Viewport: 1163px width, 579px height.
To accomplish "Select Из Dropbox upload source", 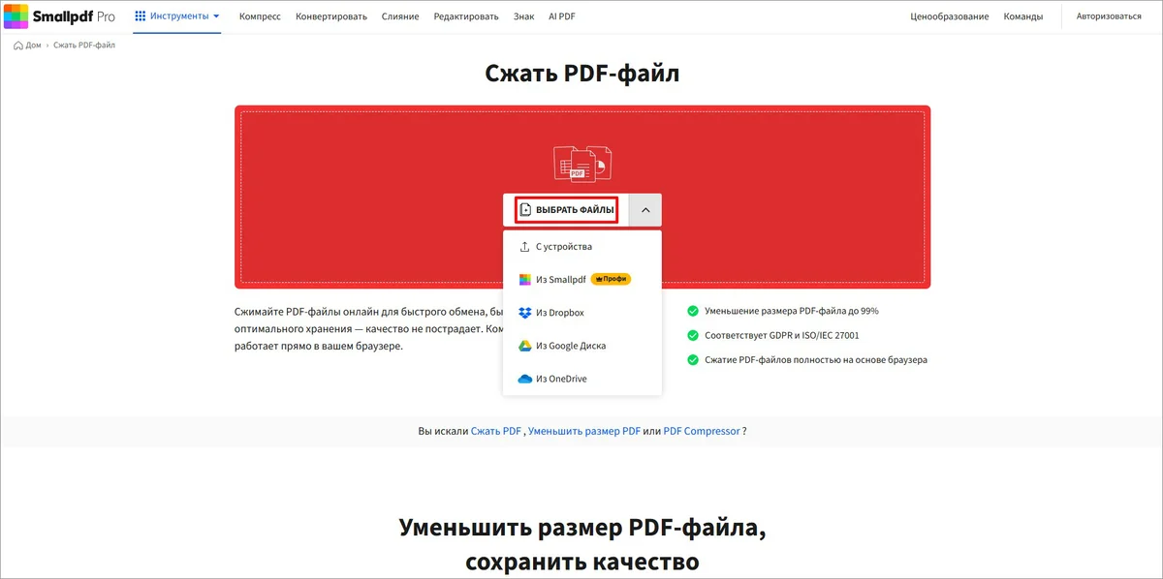I will tap(582, 313).
